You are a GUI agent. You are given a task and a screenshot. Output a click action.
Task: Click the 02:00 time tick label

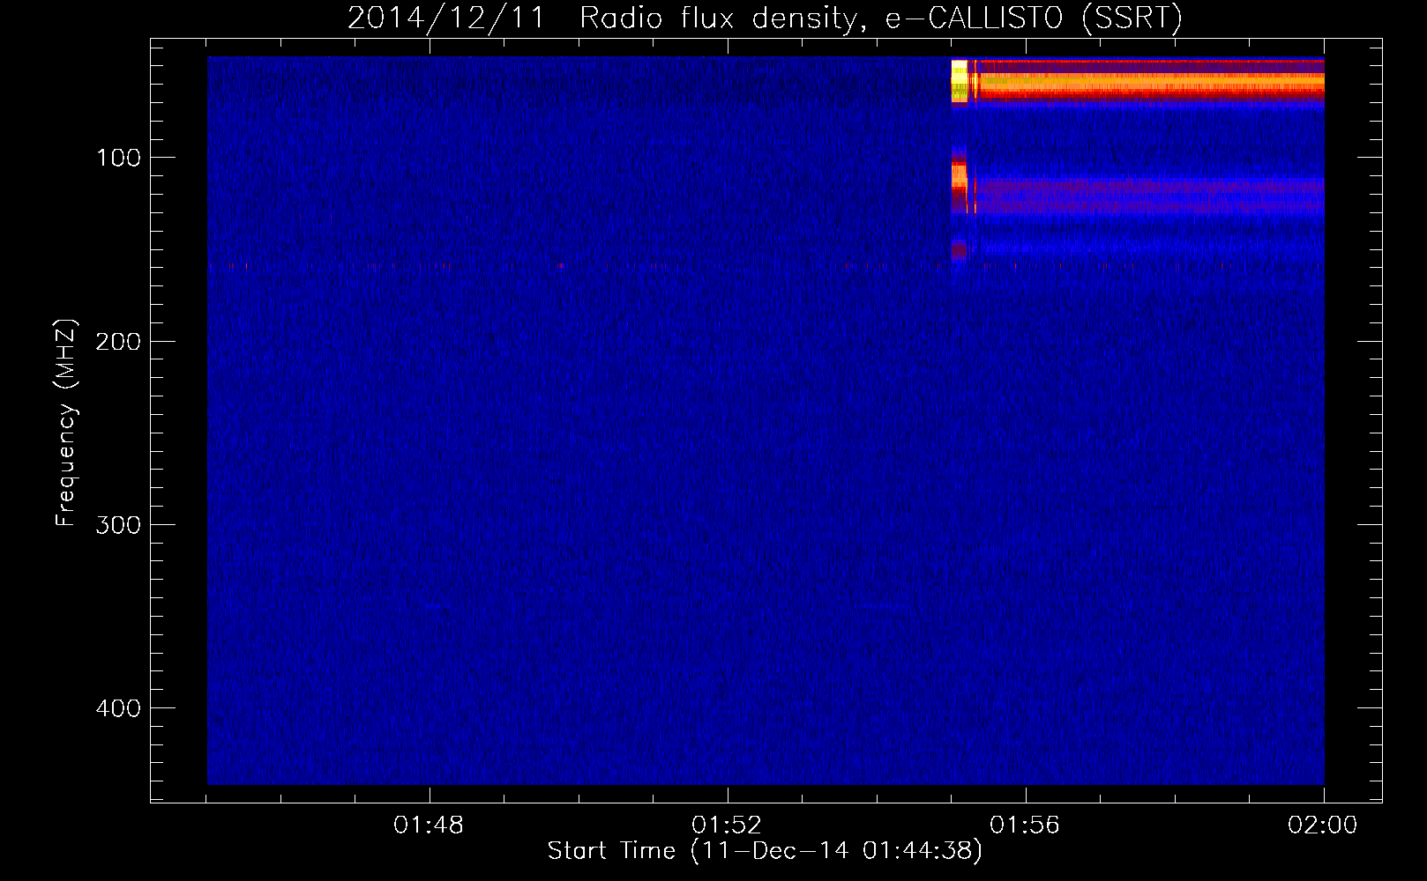point(1323,825)
